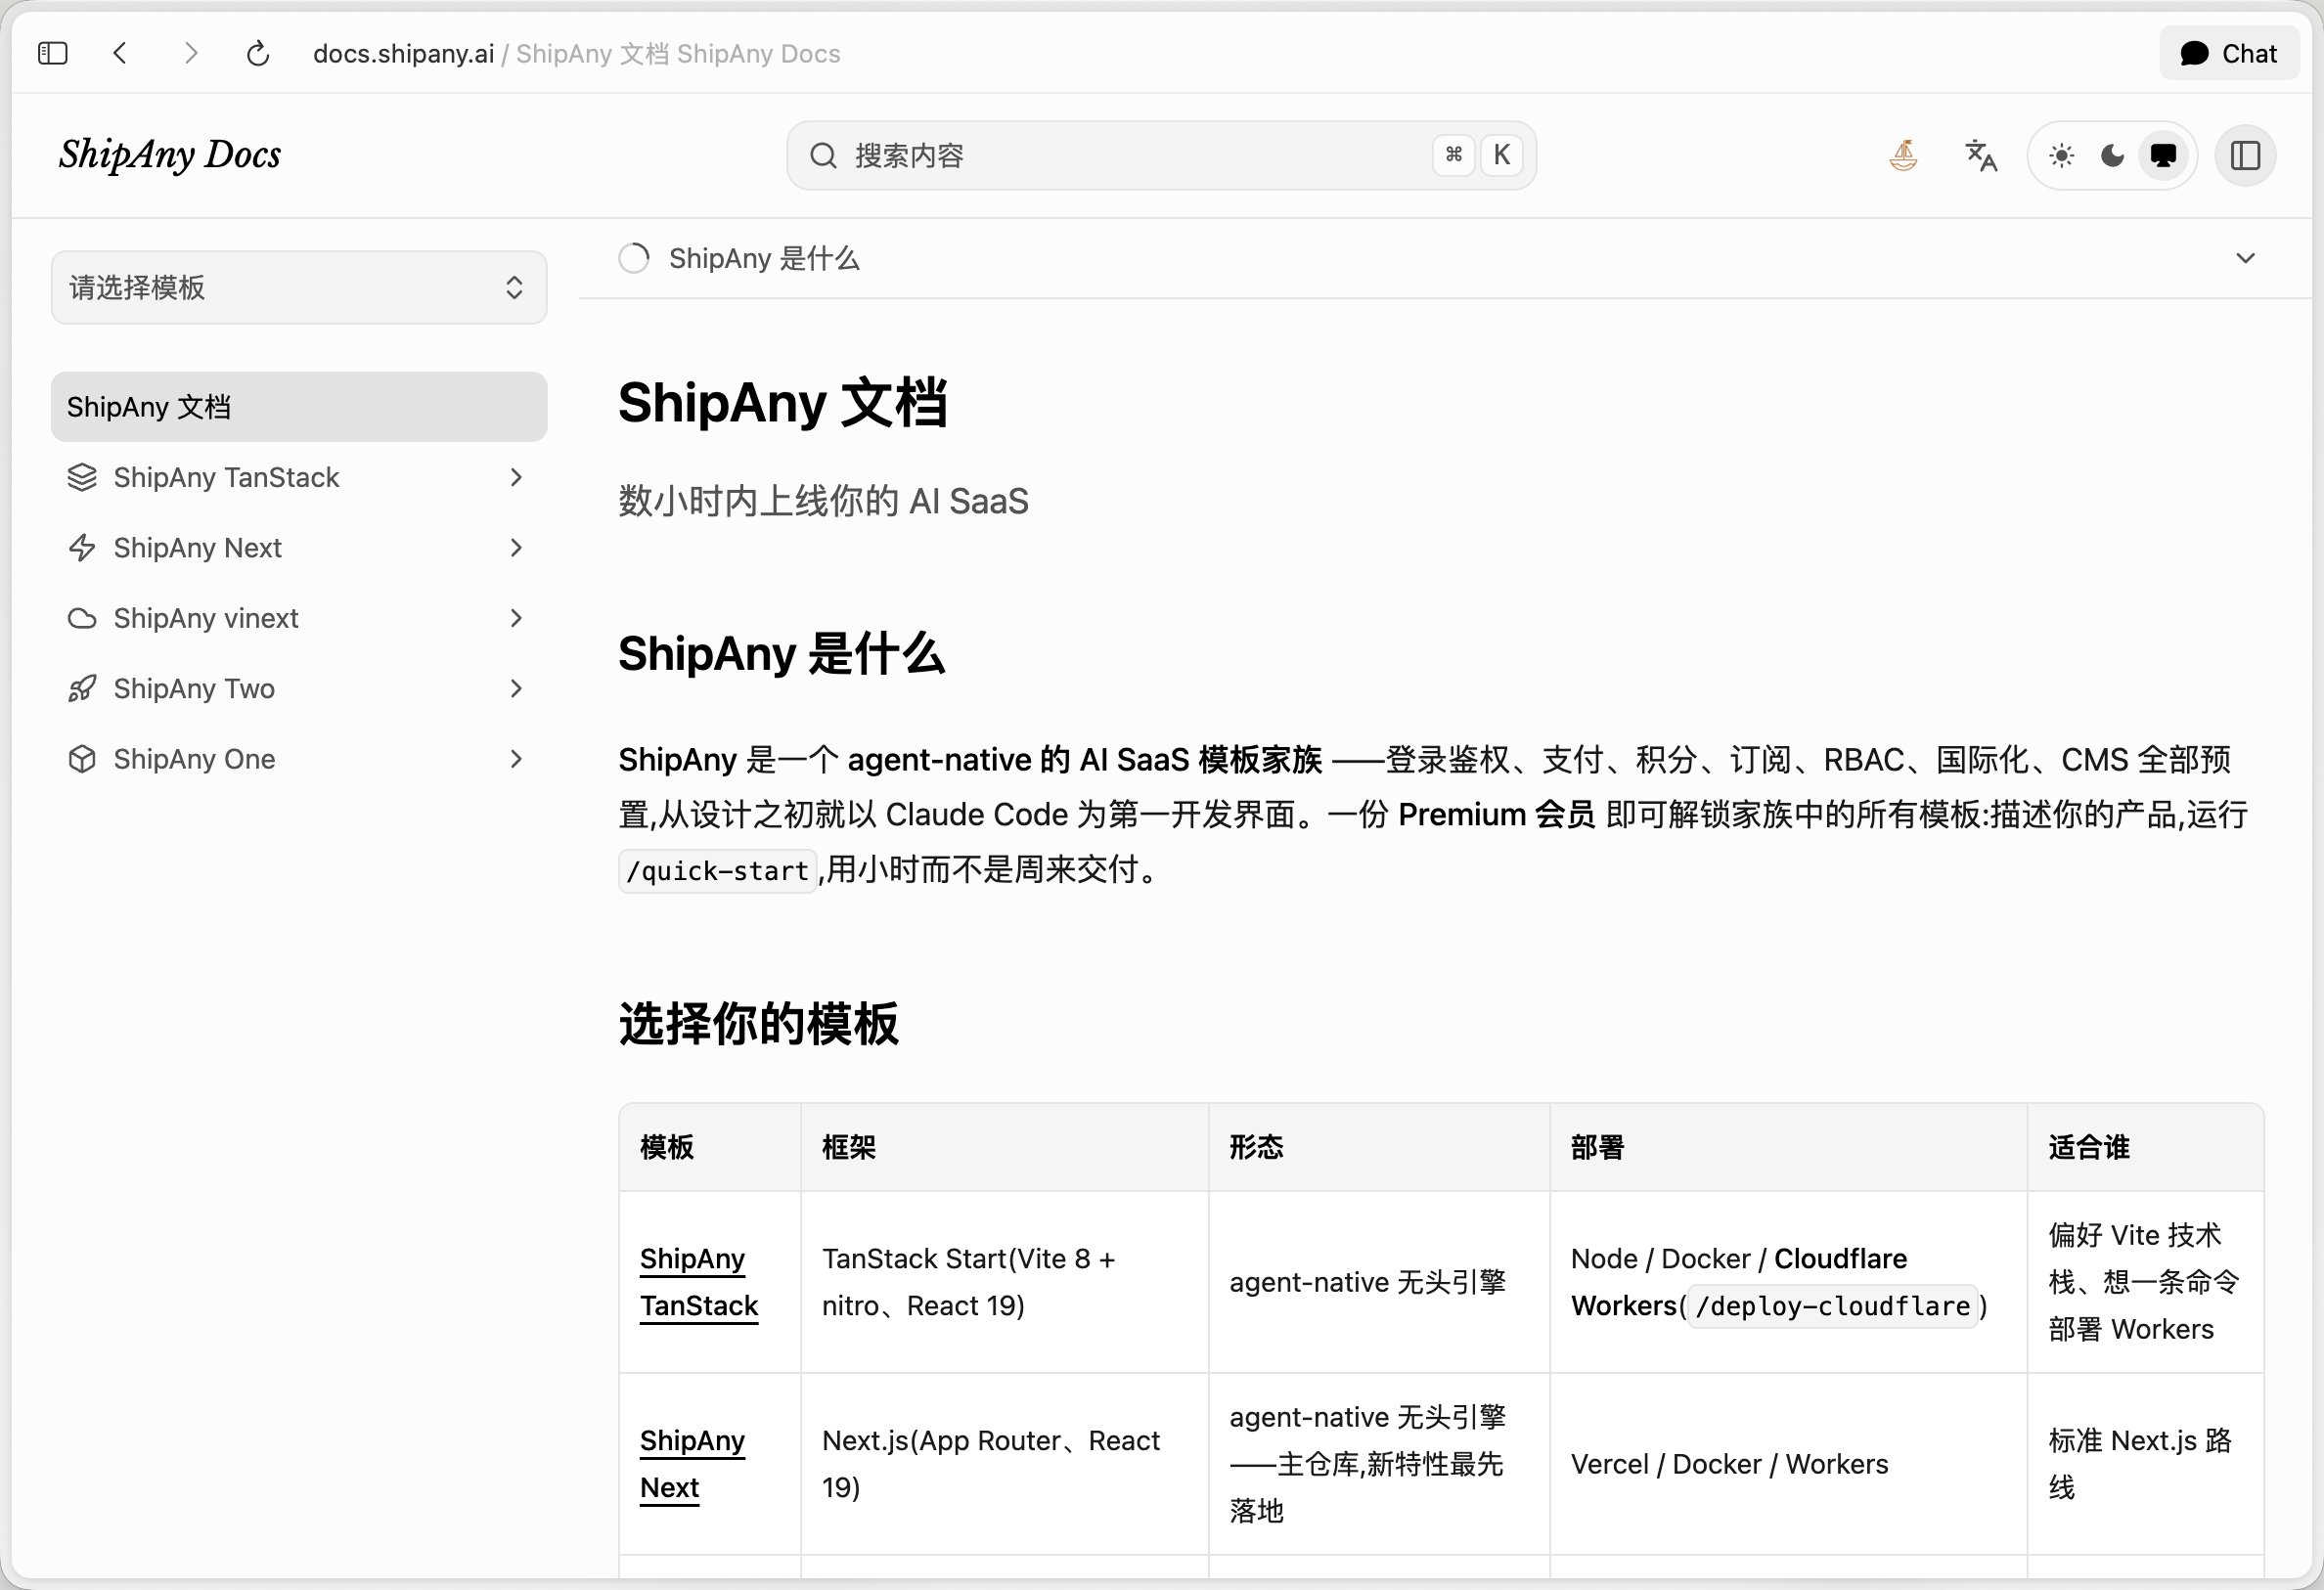Click the ShipAny 是什么 TOC bar label
This screenshot has height=1590, width=2324.
tap(764, 258)
